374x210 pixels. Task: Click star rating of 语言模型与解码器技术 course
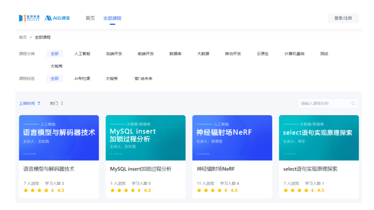point(39,190)
